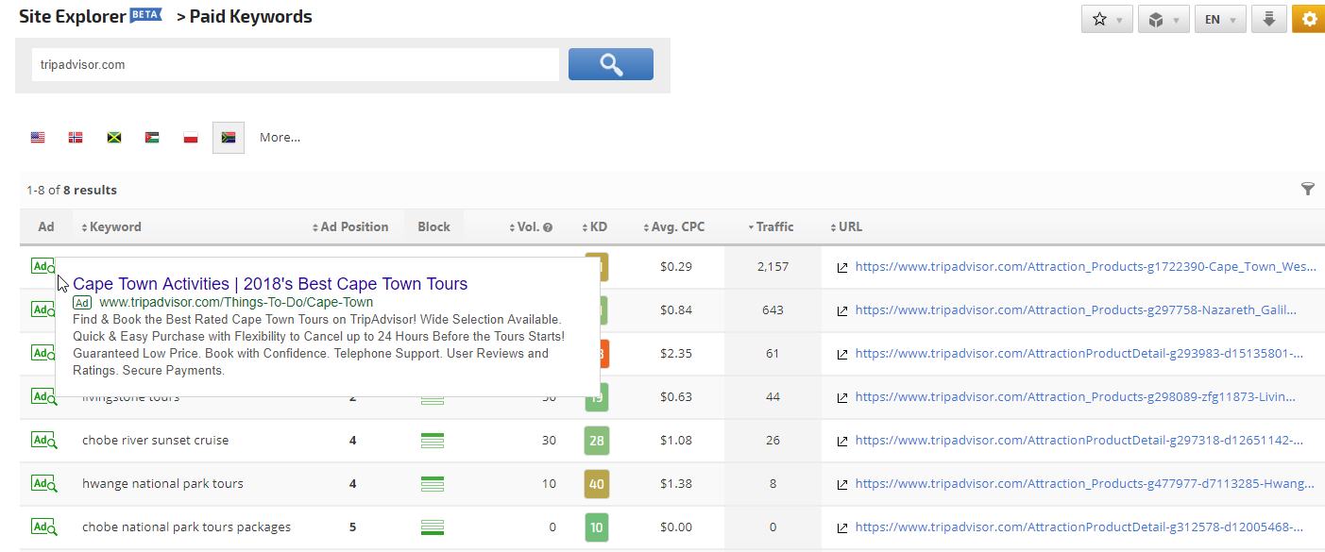Open the Cape Town Activities ad headline

[x=270, y=284]
